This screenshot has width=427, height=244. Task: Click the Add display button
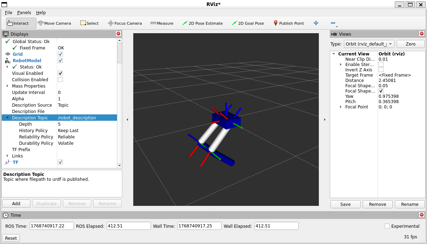click(16, 203)
